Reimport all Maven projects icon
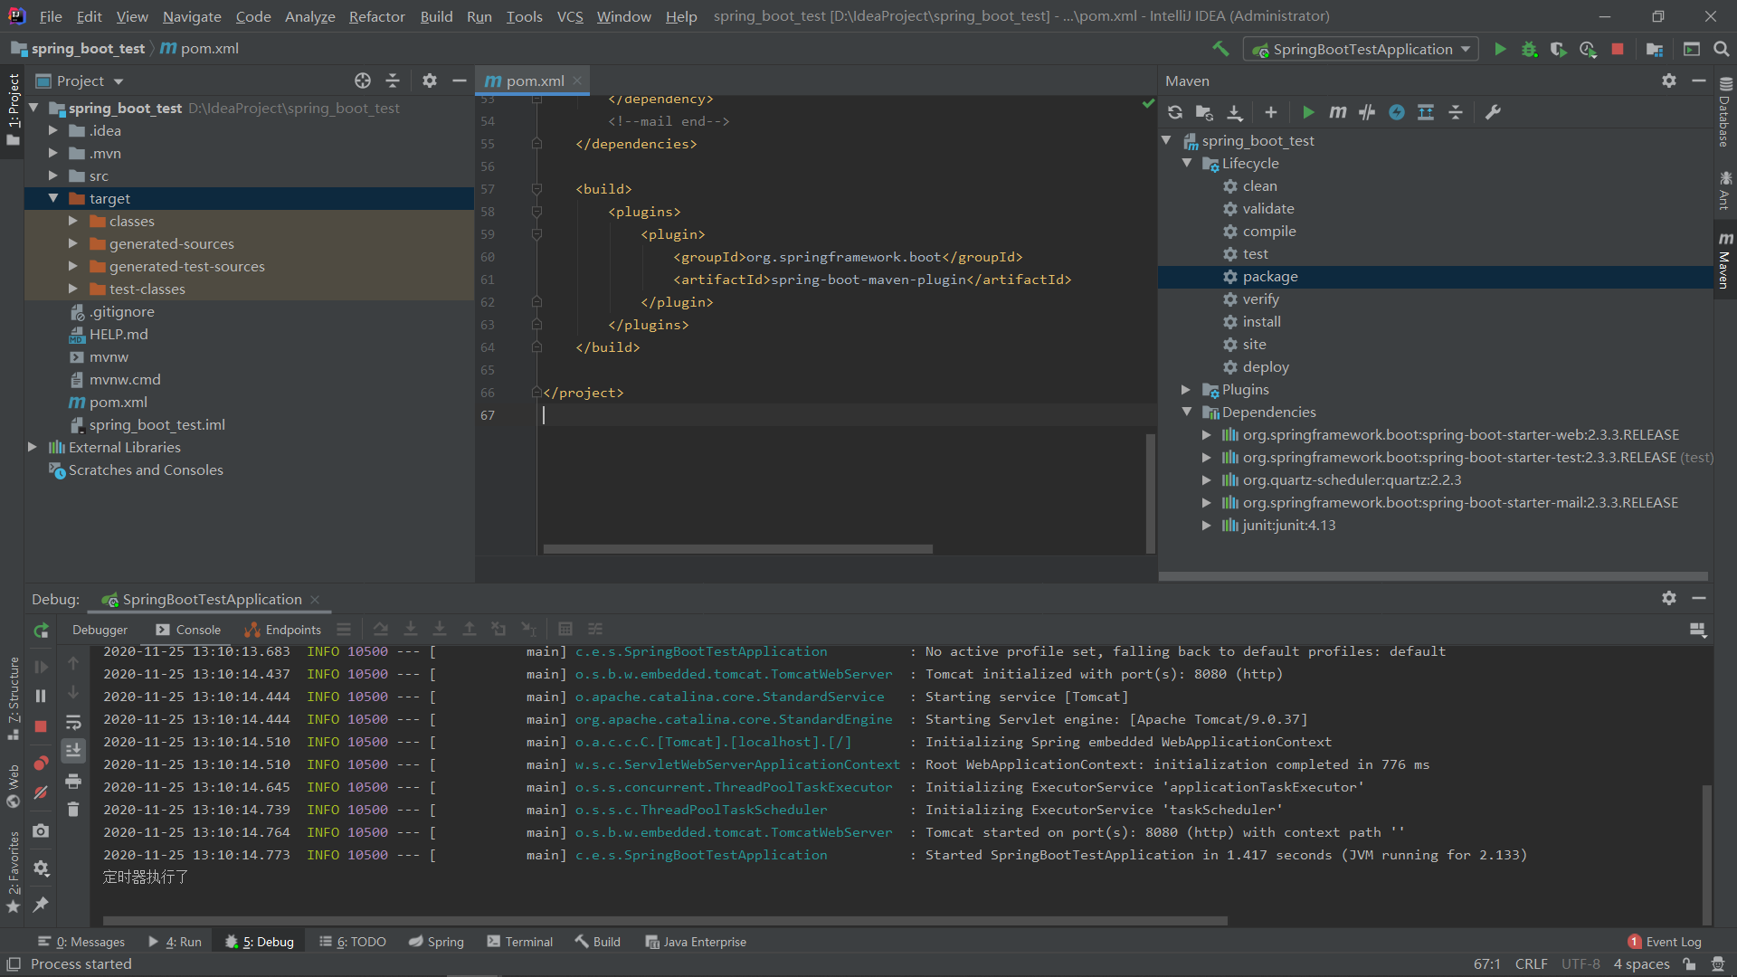This screenshot has width=1737, height=977. point(1174,112)
